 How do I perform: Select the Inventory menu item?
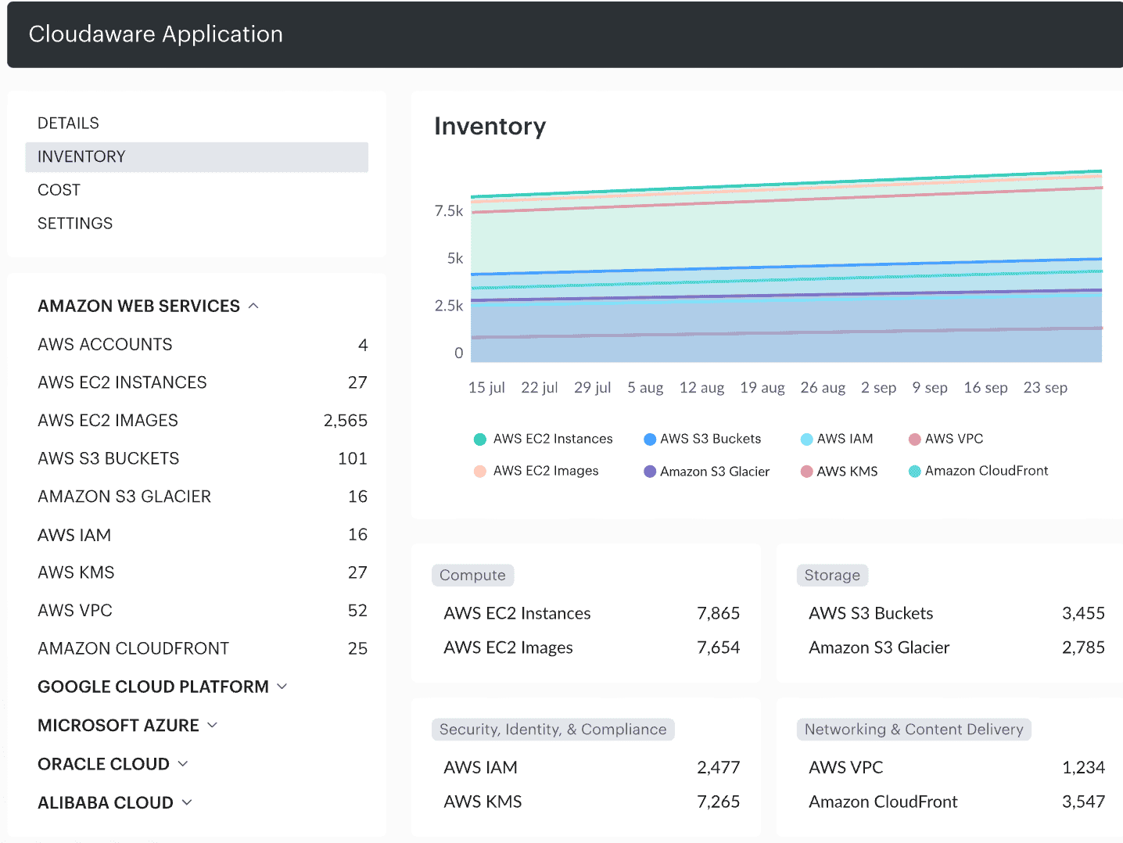tap(196, 156)
